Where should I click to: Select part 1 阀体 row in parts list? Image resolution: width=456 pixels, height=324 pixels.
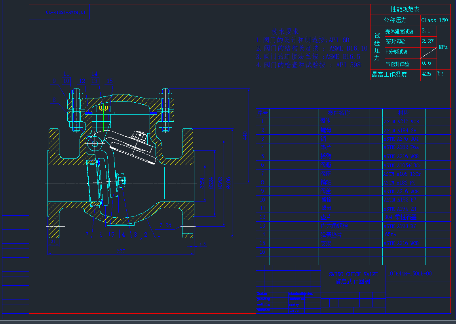point(325,121)
